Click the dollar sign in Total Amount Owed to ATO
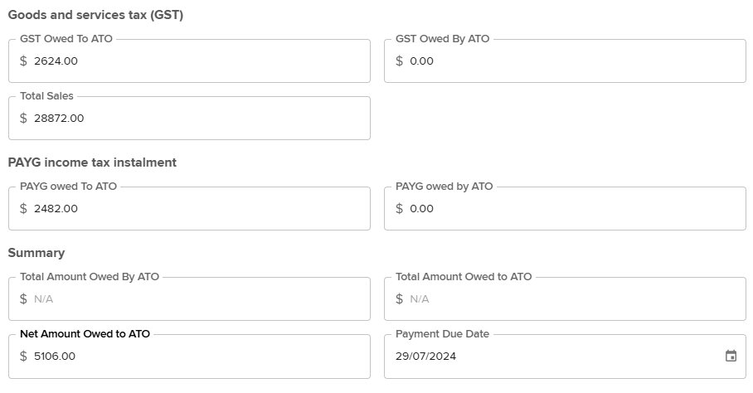Screen dimensions: 753x393 [399, 299]
